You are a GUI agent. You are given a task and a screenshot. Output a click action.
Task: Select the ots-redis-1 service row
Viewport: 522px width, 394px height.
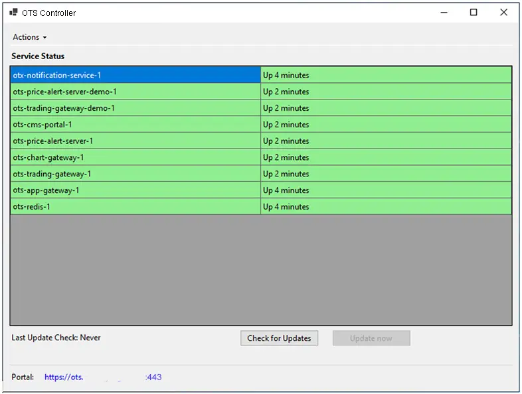coord(32,207)
